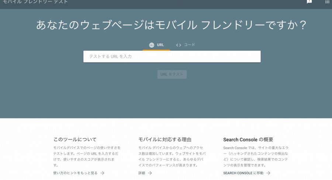Click the モバイルに対応する理由 heading
This screenshot has height=180, width=332.
click(x=165, y=140)
